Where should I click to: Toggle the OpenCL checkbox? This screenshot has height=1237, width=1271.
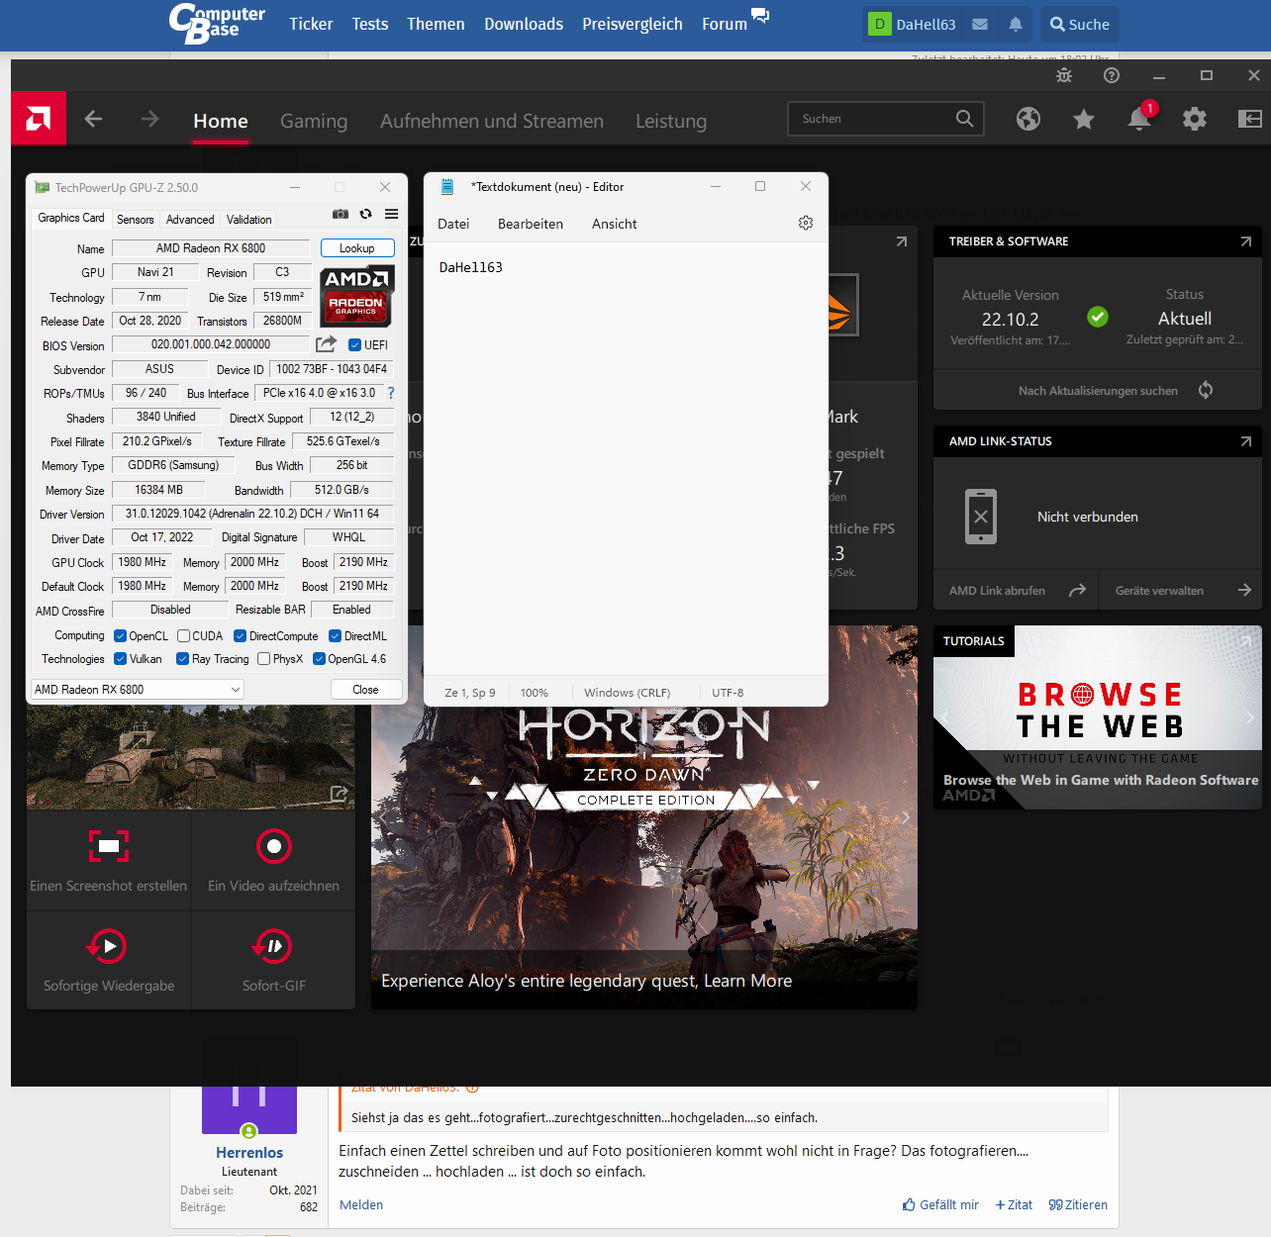click(x=120, y=636)
